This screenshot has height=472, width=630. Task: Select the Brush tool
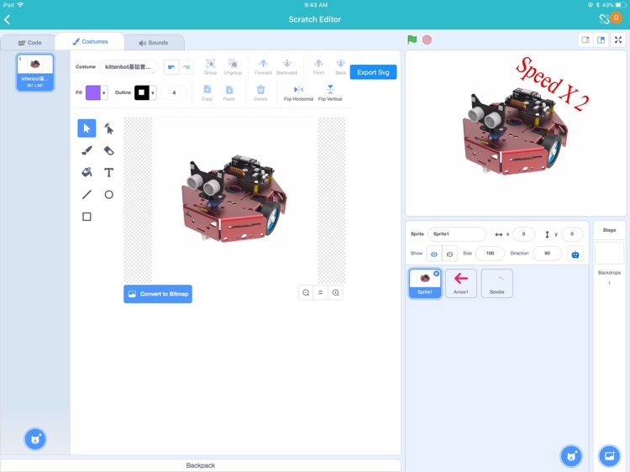[x=87, y=150]
